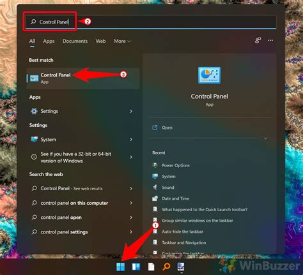Open What happened to the Quick Launch toolbar

pos(205,209)
